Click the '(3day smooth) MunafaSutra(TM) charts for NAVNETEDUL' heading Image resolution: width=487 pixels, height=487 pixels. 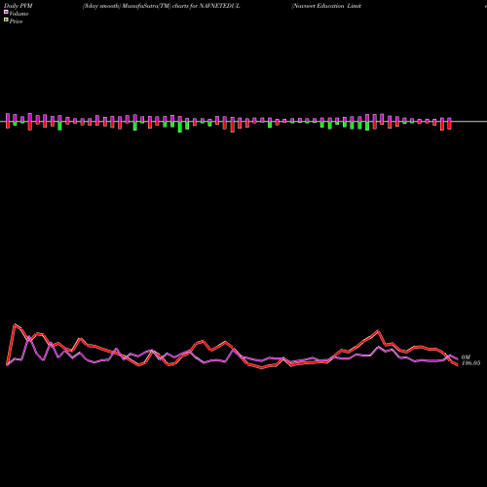click(162, 6)
